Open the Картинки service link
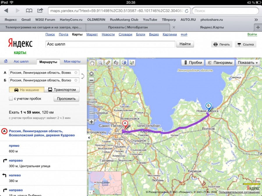The height and width of the screenshot is (196, 262). coord(170,34)
